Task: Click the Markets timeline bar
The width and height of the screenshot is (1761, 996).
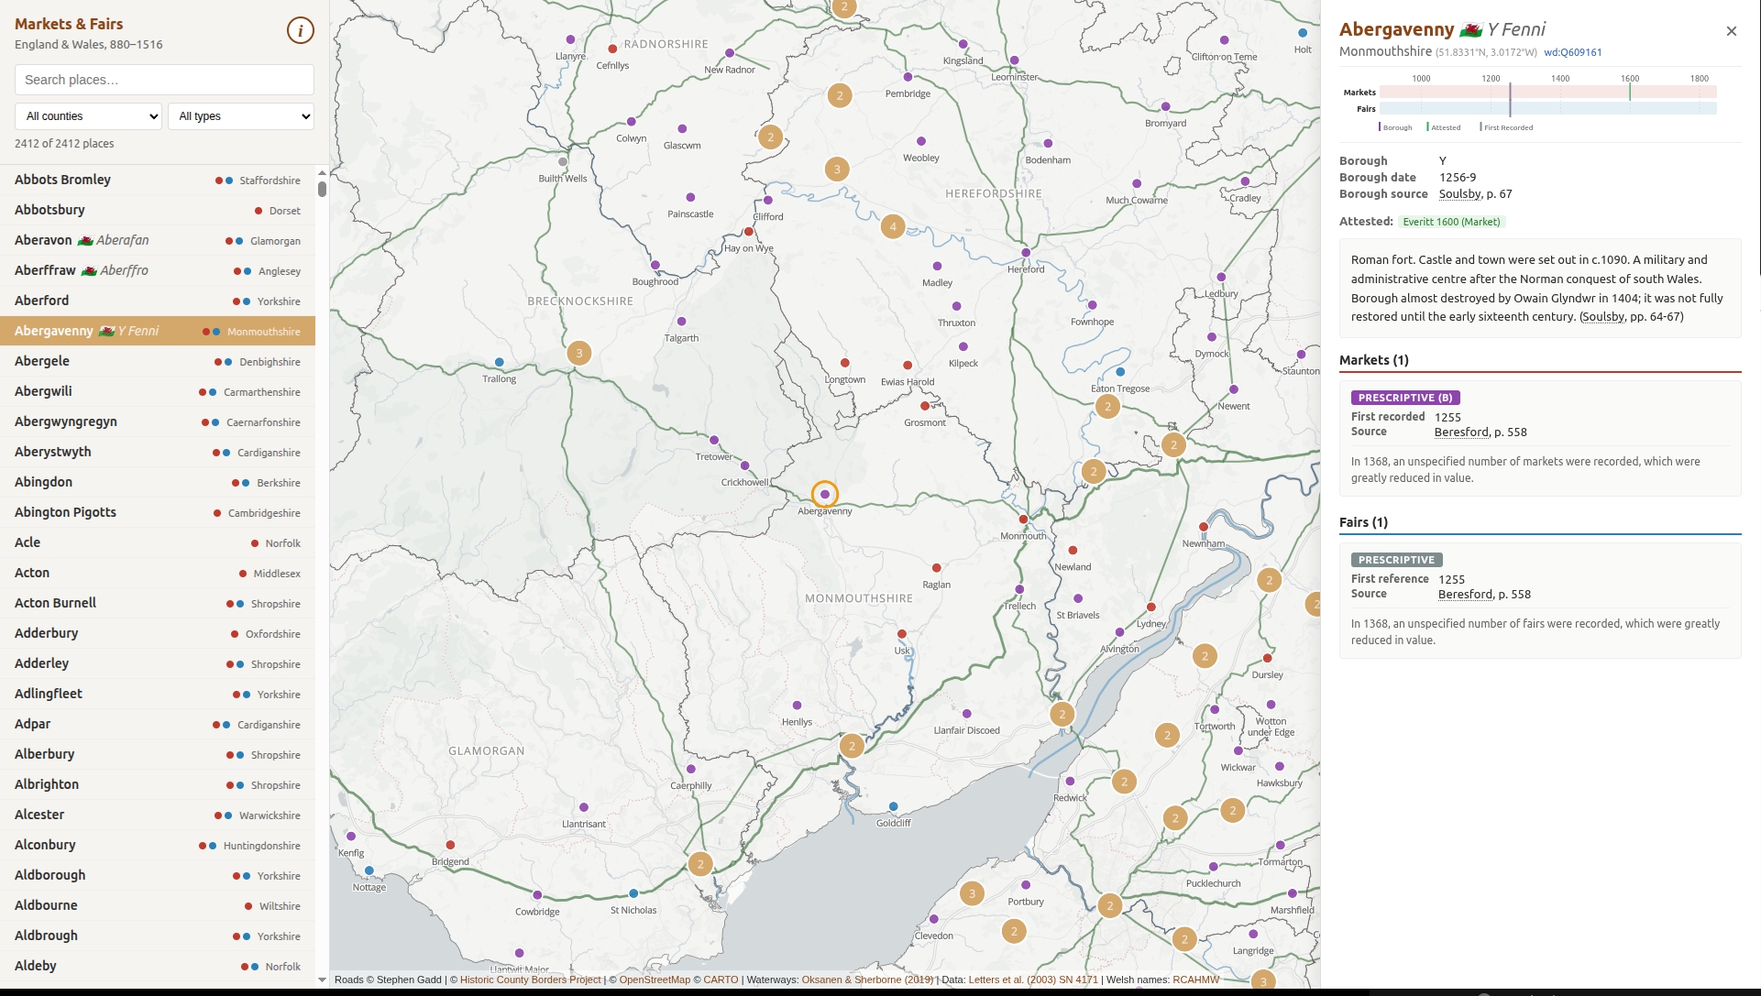Action: tap(1547, 92)
